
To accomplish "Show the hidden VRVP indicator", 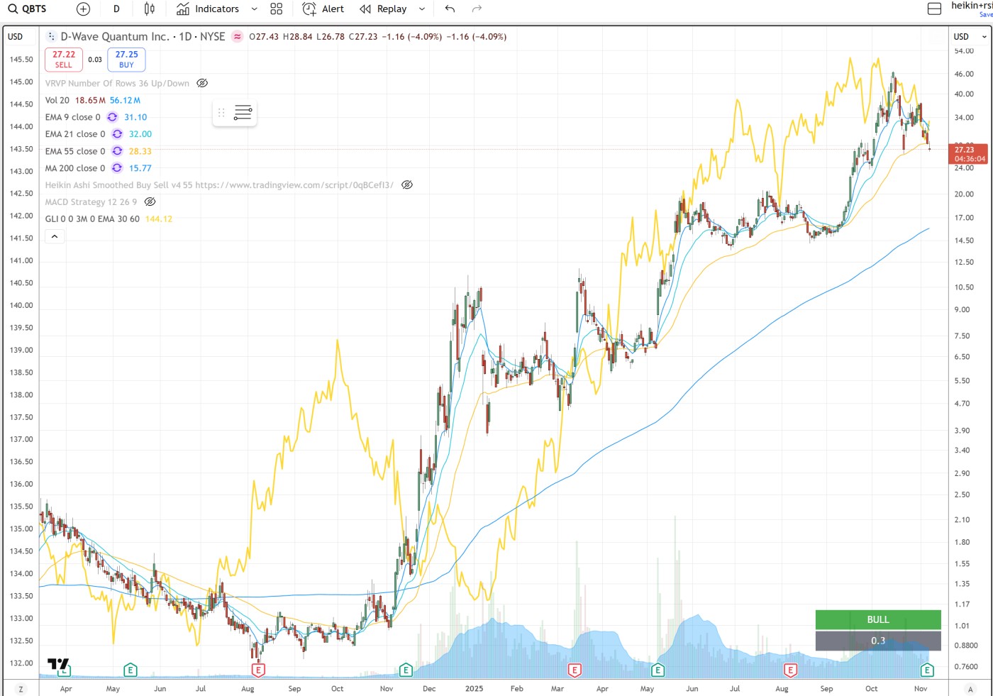I will point(202,83).
